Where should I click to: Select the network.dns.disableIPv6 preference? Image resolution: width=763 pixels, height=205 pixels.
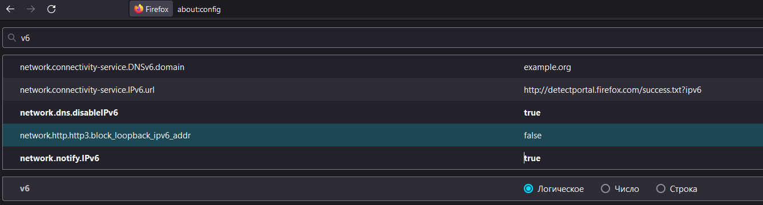(x=69, y=113)
